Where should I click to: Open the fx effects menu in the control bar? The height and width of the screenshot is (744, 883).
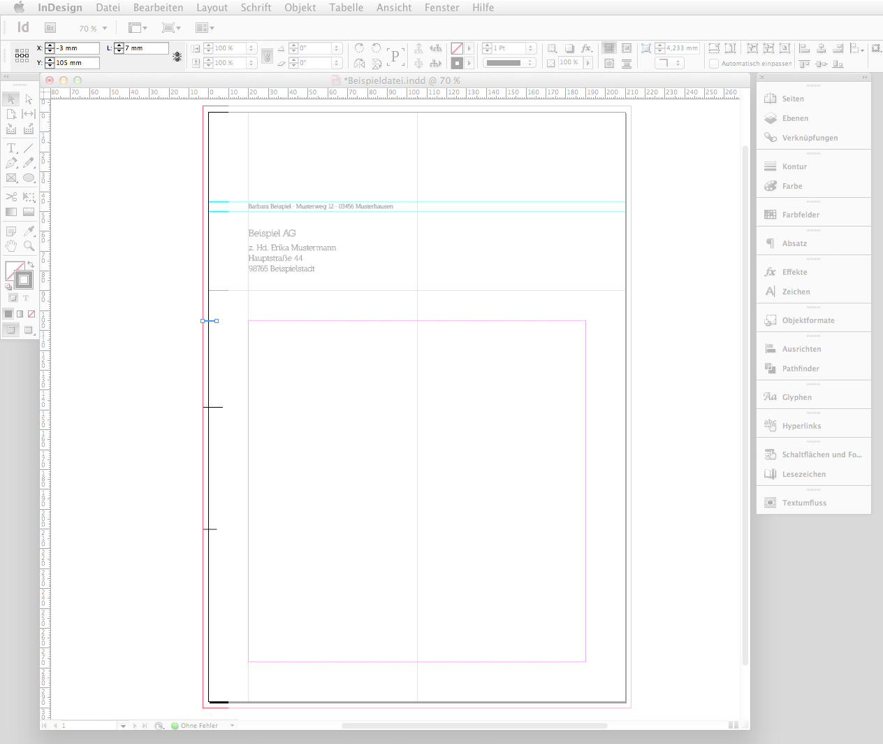coord(586,48)
